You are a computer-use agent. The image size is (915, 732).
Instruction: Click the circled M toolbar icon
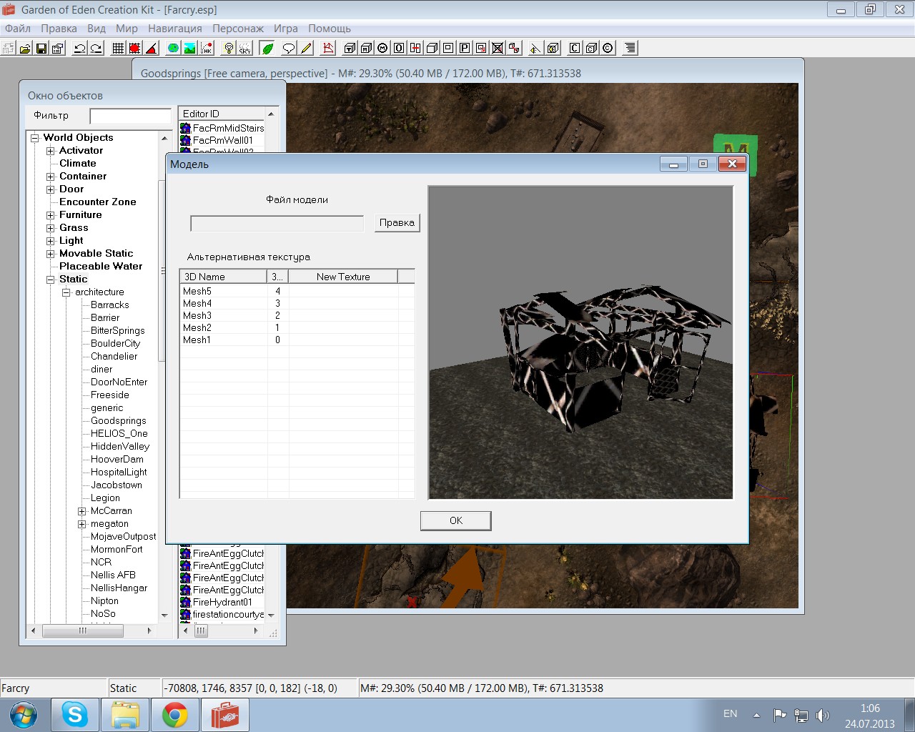click(x=382, y=48)
